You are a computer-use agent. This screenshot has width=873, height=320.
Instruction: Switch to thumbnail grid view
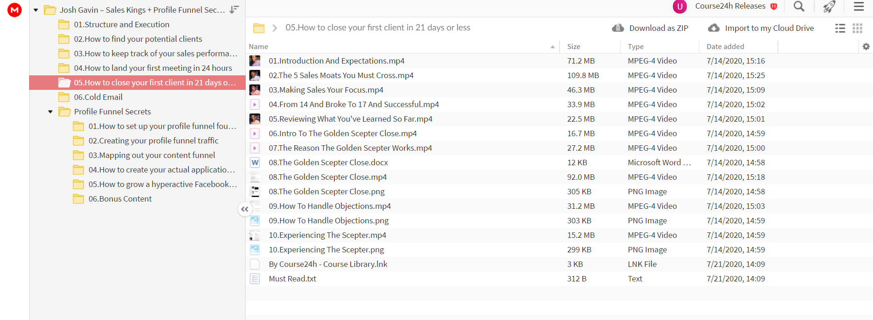(858, 28)
